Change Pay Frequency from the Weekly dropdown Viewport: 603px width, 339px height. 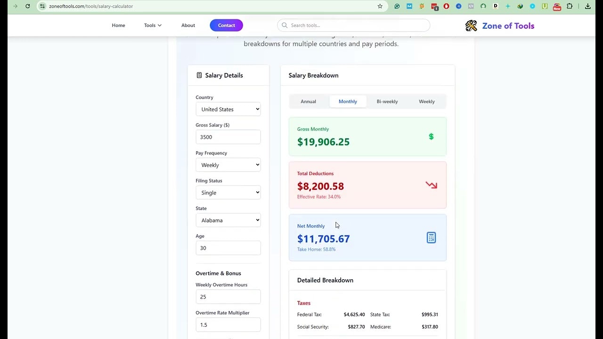pos(228,165)
